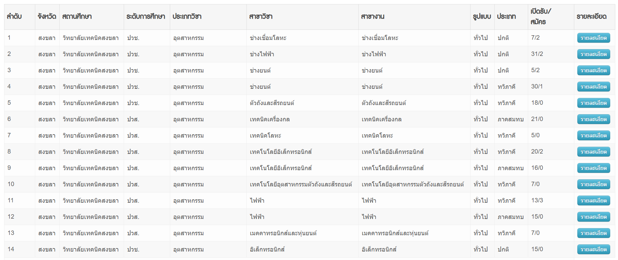Select the เปิดรับ/สมัคร column header
Image resolution: width=618 pixels, height=260 pixels.
point(540,17)
